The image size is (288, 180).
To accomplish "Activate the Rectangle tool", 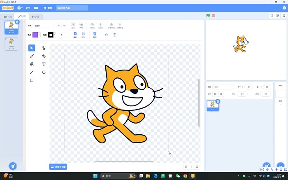I will pos(32,80).
